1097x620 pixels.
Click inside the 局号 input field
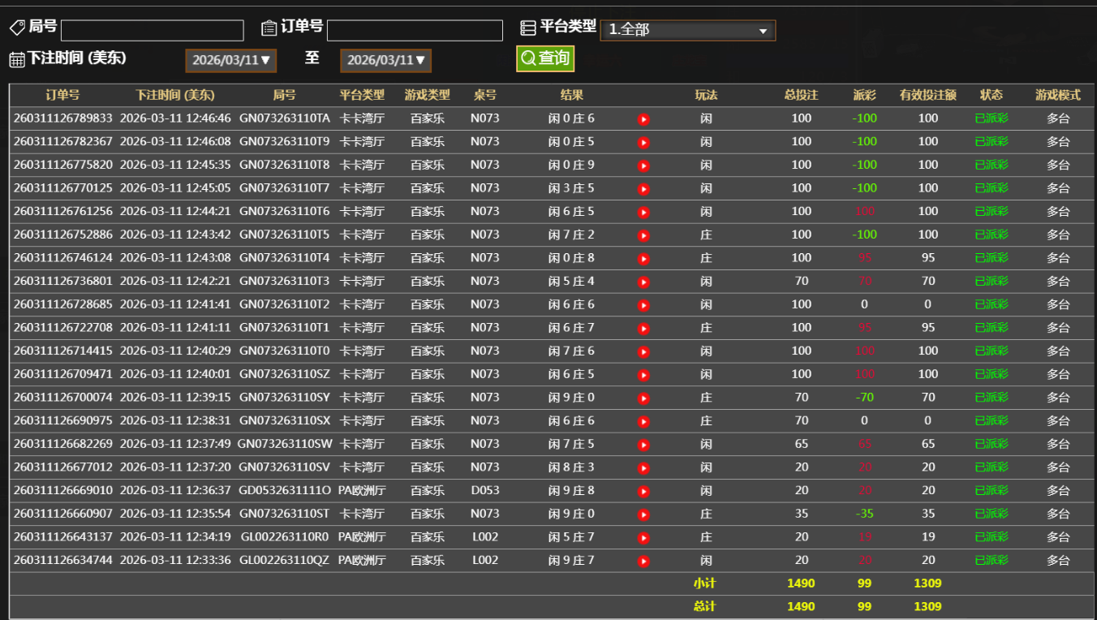(x=153, y=31)
